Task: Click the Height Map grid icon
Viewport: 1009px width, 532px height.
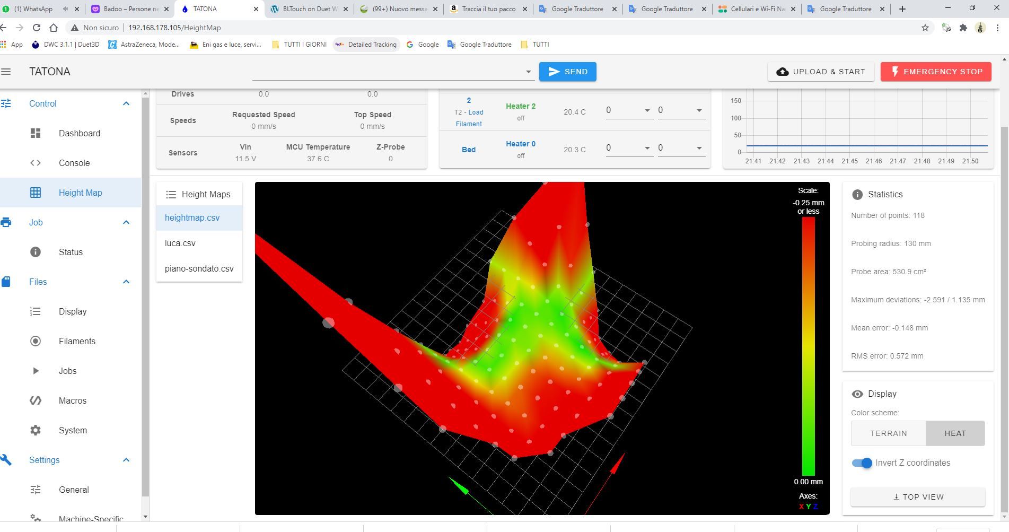Action: click(36, 193)
